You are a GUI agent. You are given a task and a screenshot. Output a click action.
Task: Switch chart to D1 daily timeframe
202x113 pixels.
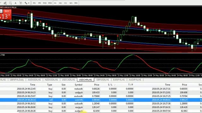(x=66, y=3)
